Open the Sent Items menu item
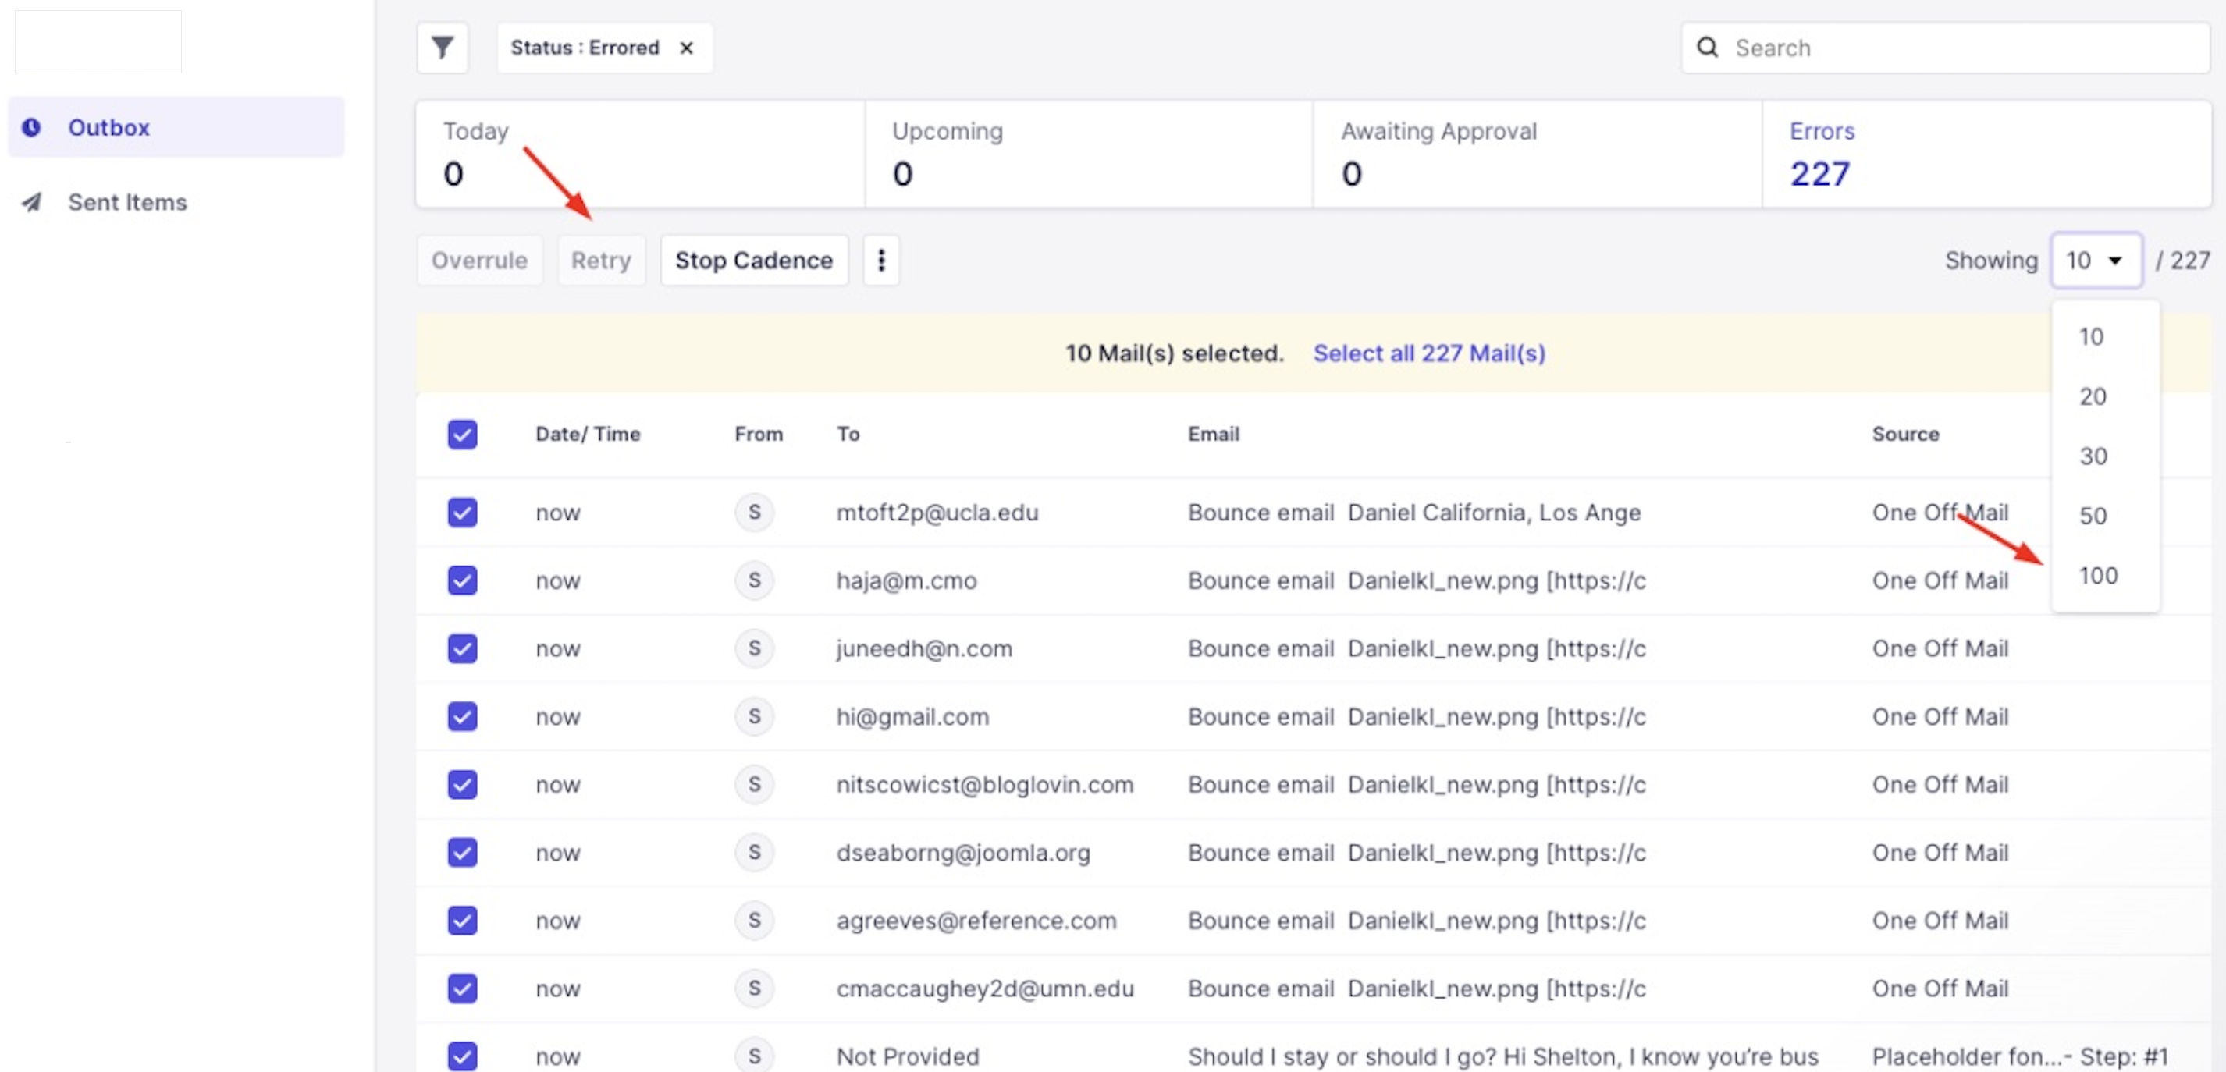Screen dimensions: 2226x1072 point(127,202)
